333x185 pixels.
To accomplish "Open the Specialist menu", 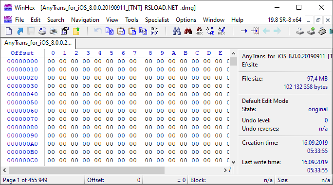I will (x=157, y=20).
